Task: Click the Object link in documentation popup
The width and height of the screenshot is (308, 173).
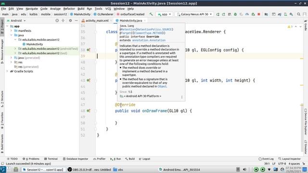Action: (162, 86)
